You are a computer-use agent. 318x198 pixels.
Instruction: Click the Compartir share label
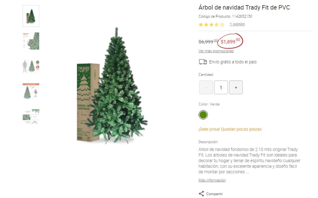tap(214, 194)
